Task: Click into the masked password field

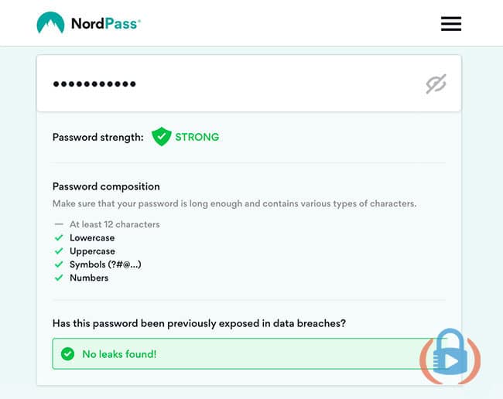Action: click(249, 84)
